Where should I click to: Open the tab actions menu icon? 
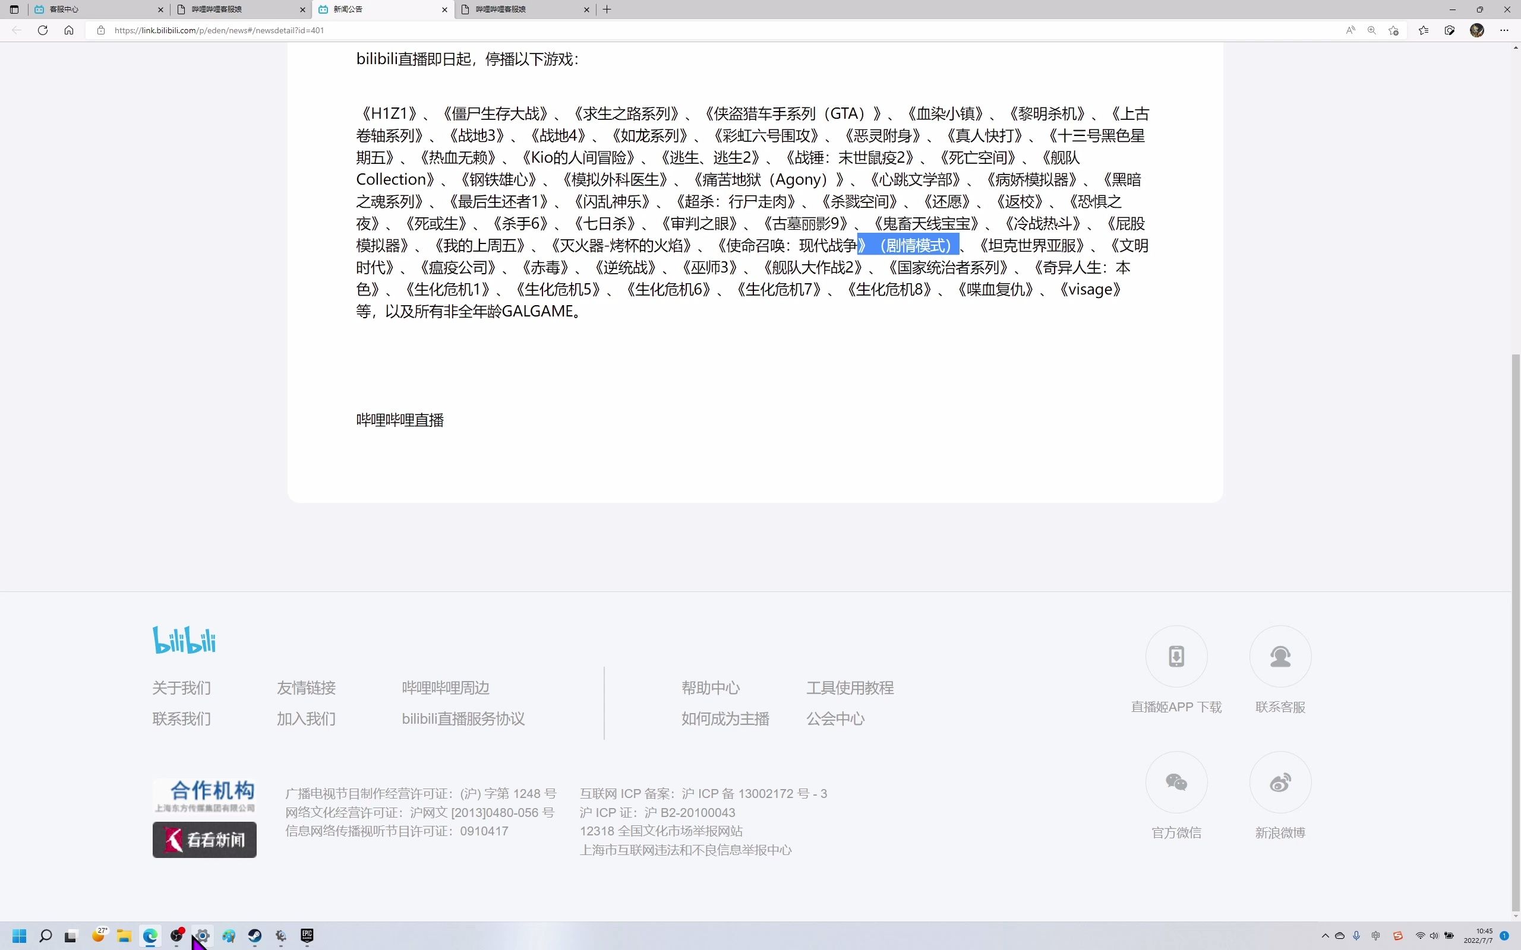pyautogui.click(x=14, y=9)
